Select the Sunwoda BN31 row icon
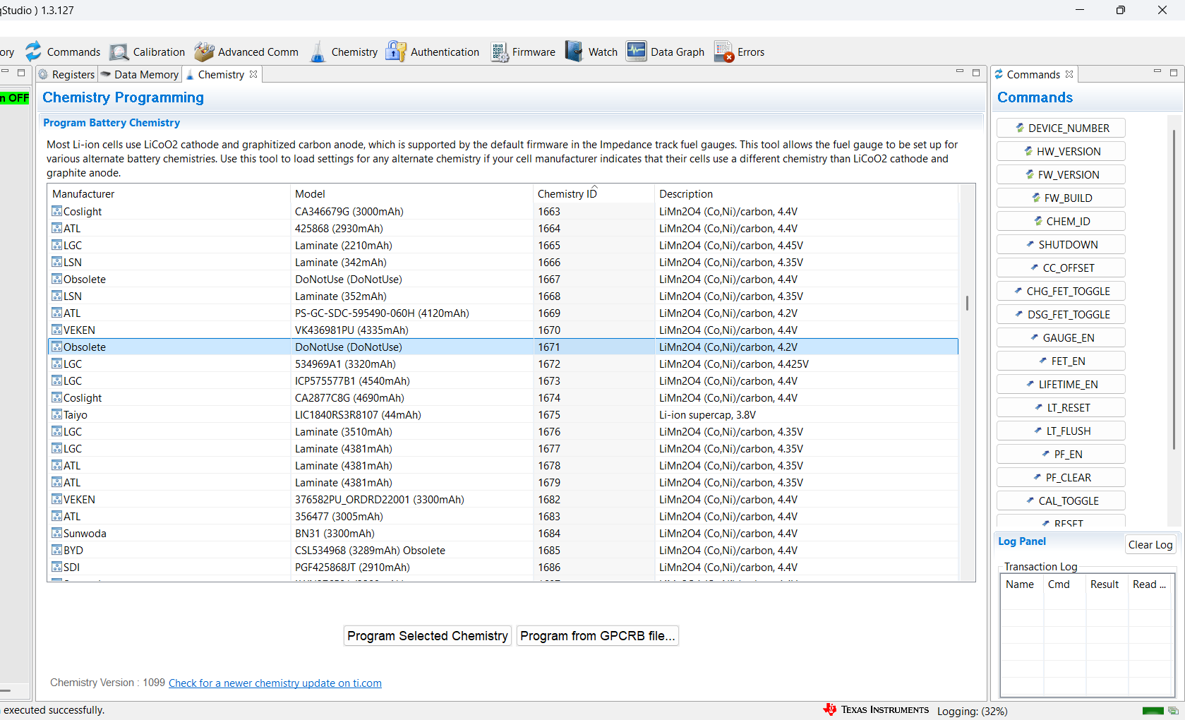1185x720 pixels. [x=57, y=533]
